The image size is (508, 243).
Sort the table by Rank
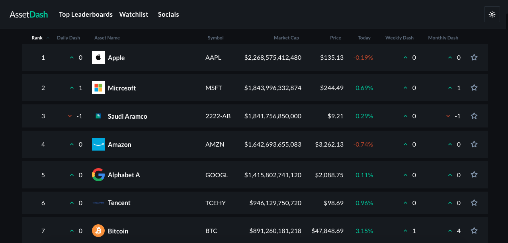pyautogui.click(x=37, y=38)
